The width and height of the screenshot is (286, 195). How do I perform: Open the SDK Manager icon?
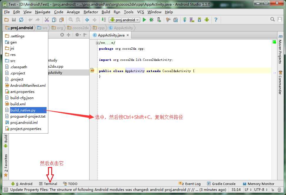coord(199,20)
